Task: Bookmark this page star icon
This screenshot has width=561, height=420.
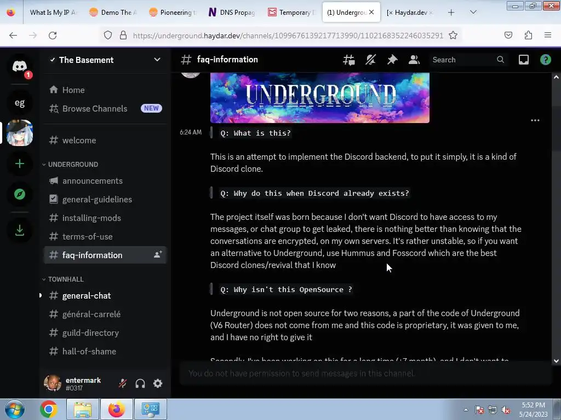Action: coord(453,36)
